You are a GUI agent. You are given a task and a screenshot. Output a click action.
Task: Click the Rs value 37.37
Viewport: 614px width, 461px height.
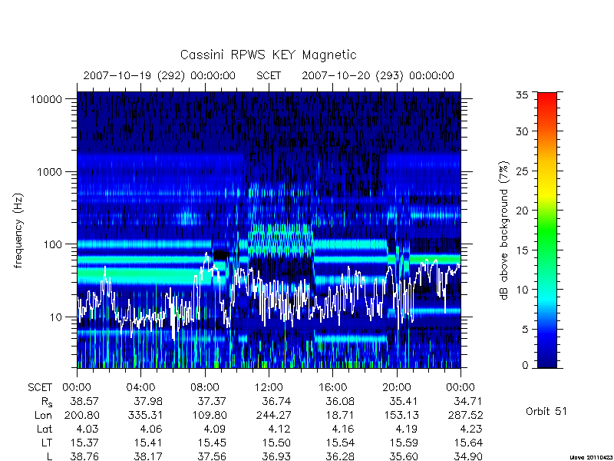[x=212, y=402]
